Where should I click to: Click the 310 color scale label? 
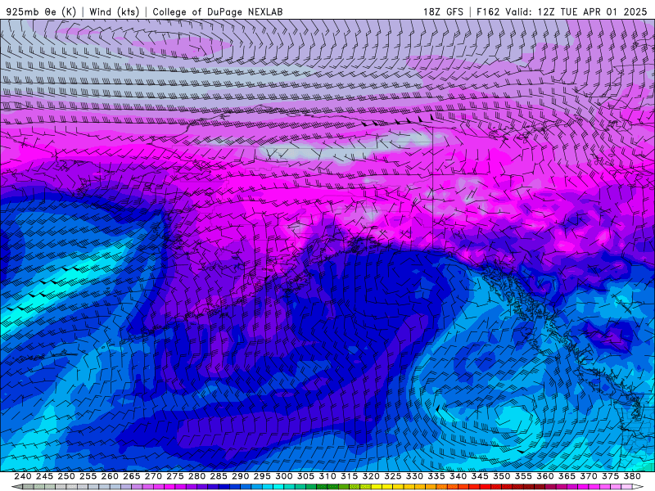tap(327, 476)
